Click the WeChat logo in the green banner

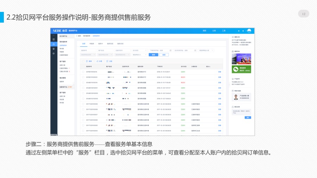[236, 69]
